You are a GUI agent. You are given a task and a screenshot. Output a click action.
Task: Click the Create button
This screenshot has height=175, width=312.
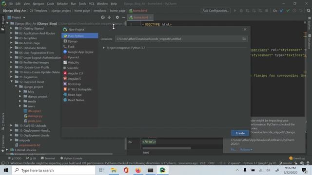point(240,133)
